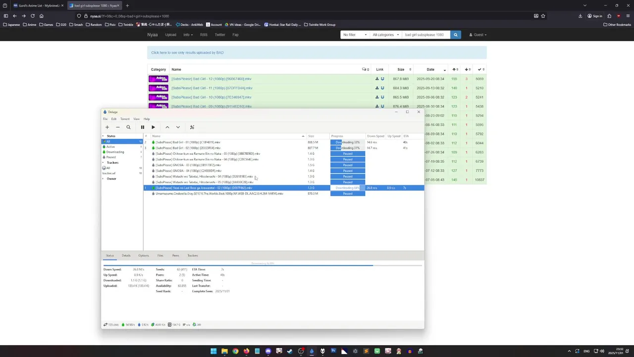Click download speed indicator in status bar

point(129,325)
